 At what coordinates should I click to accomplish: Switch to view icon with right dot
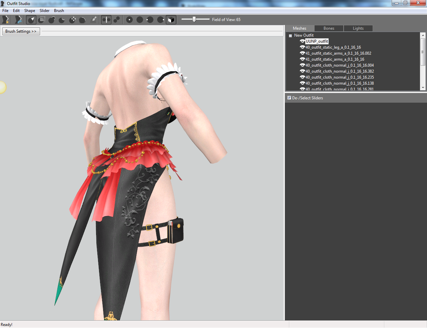(x=160, y=20)
